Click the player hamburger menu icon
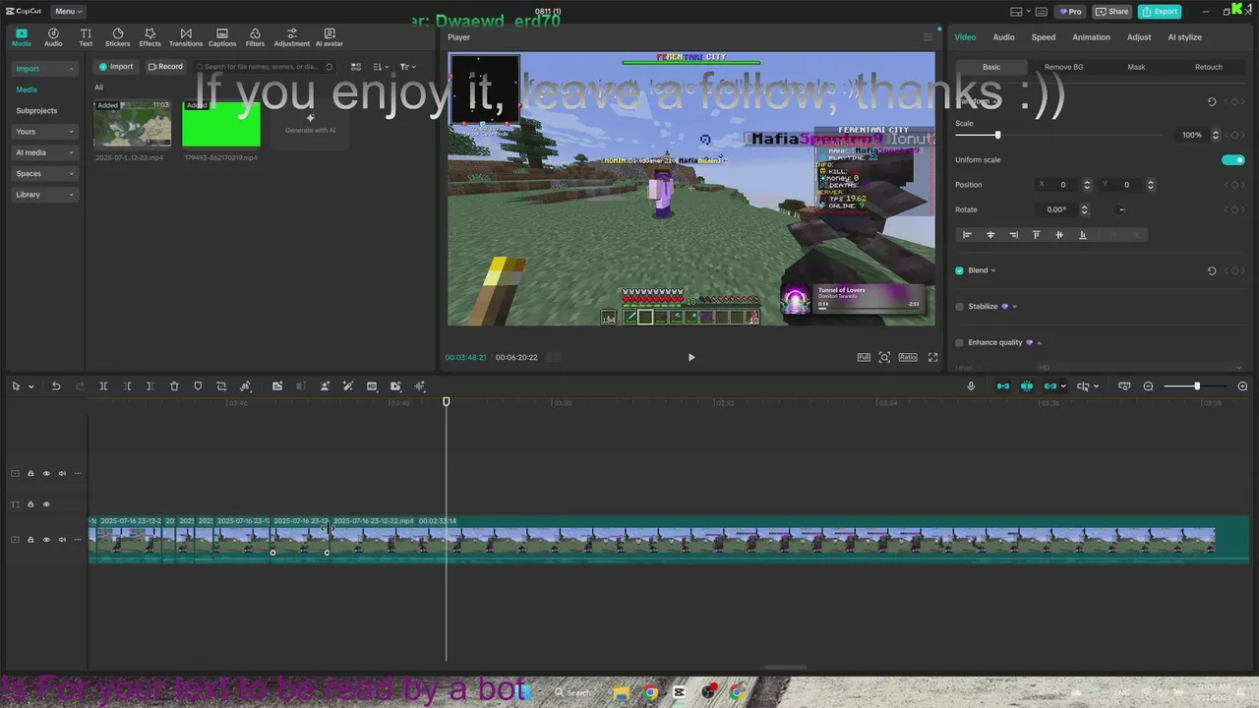Viewport: 1259px width, 708px height. click(x=927, y=37)
